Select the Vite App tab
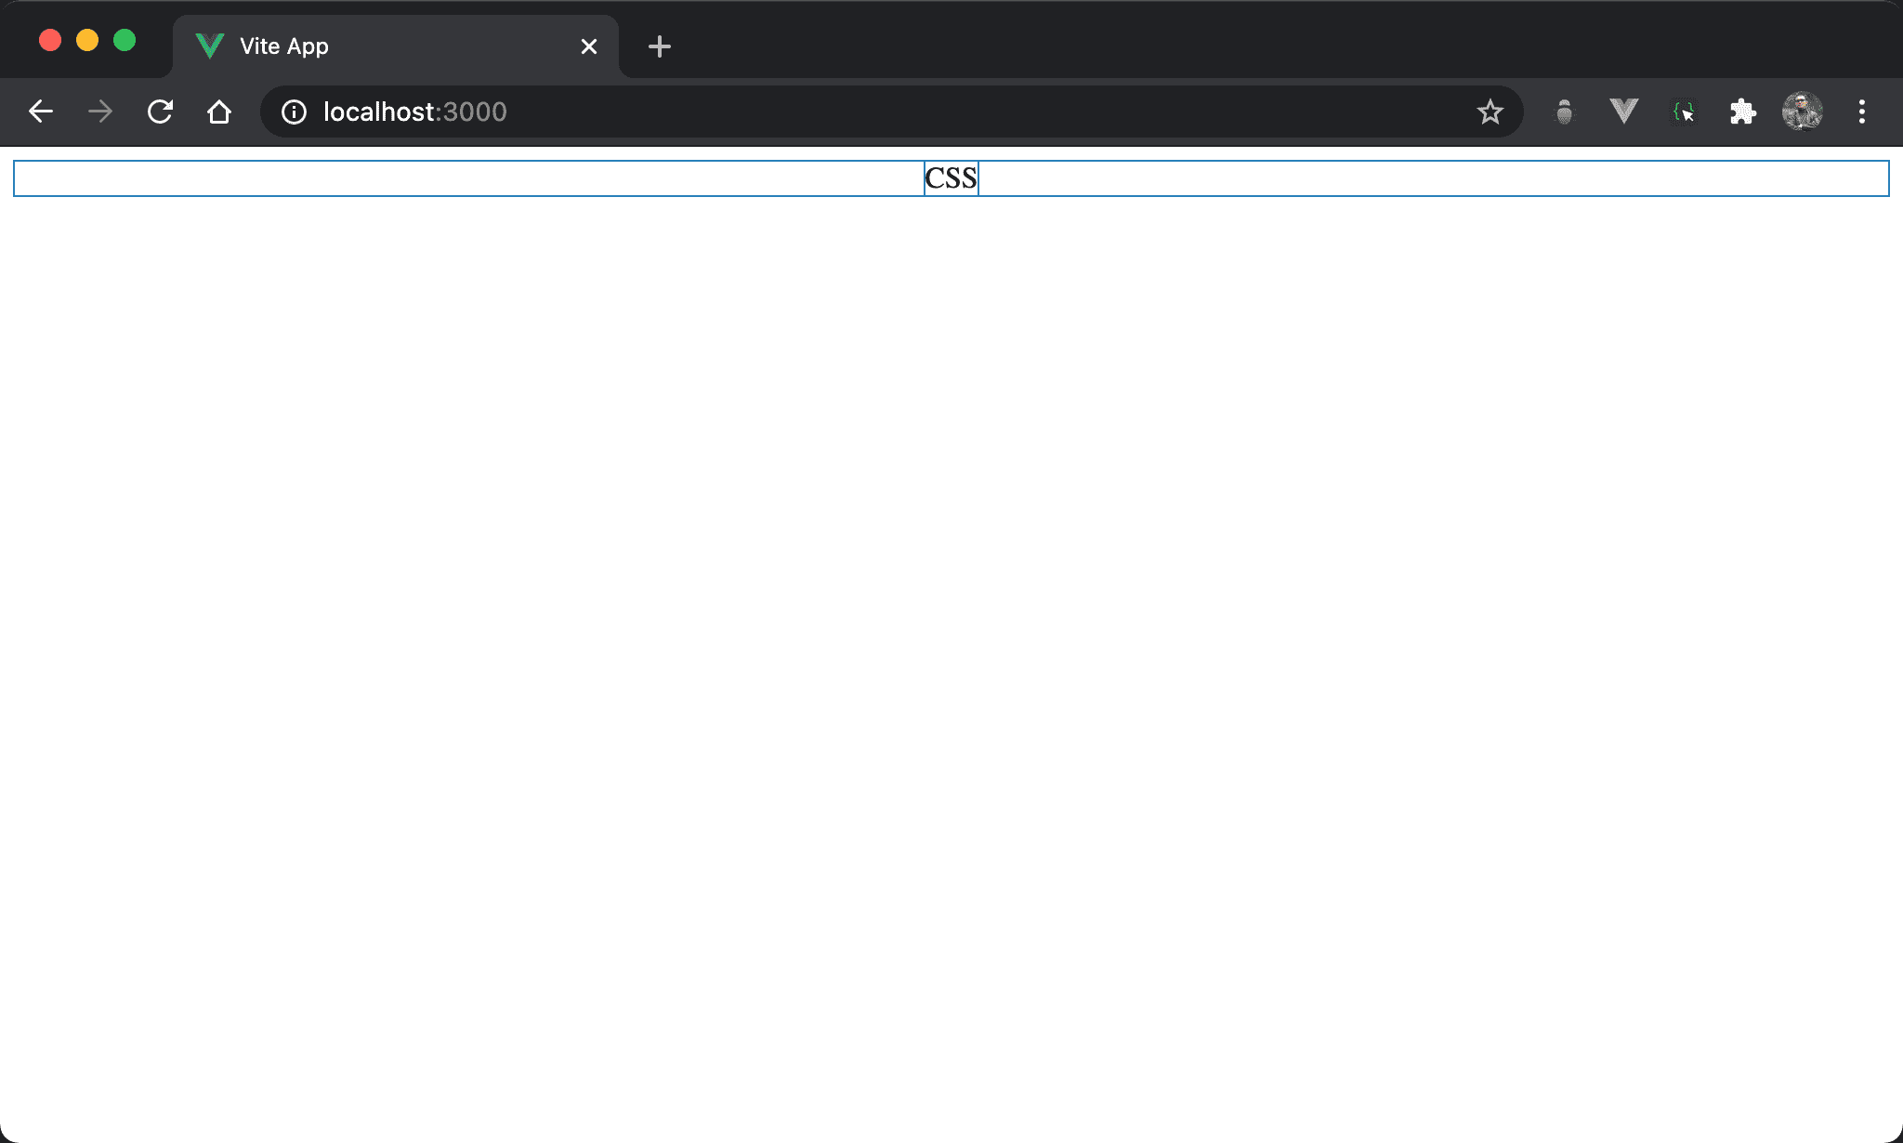Screen dimensions: 1903x1143 tap(372, 46)
